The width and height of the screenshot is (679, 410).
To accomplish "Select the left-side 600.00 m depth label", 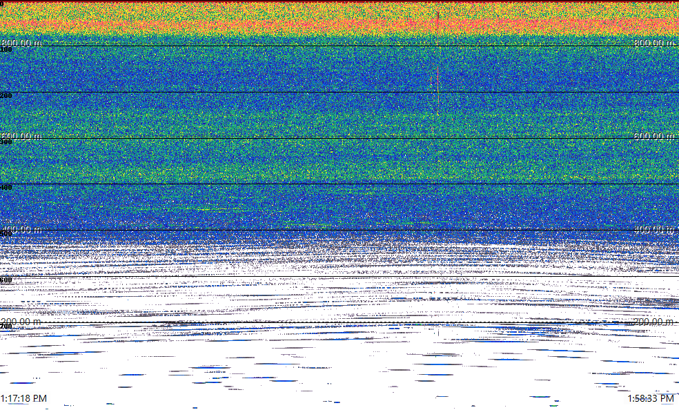I will click(21, 137).
